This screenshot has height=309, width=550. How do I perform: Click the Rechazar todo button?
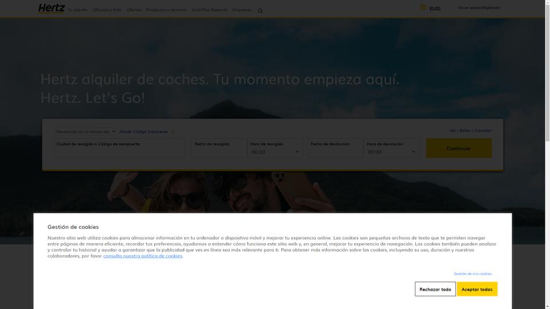pos(435,289)
